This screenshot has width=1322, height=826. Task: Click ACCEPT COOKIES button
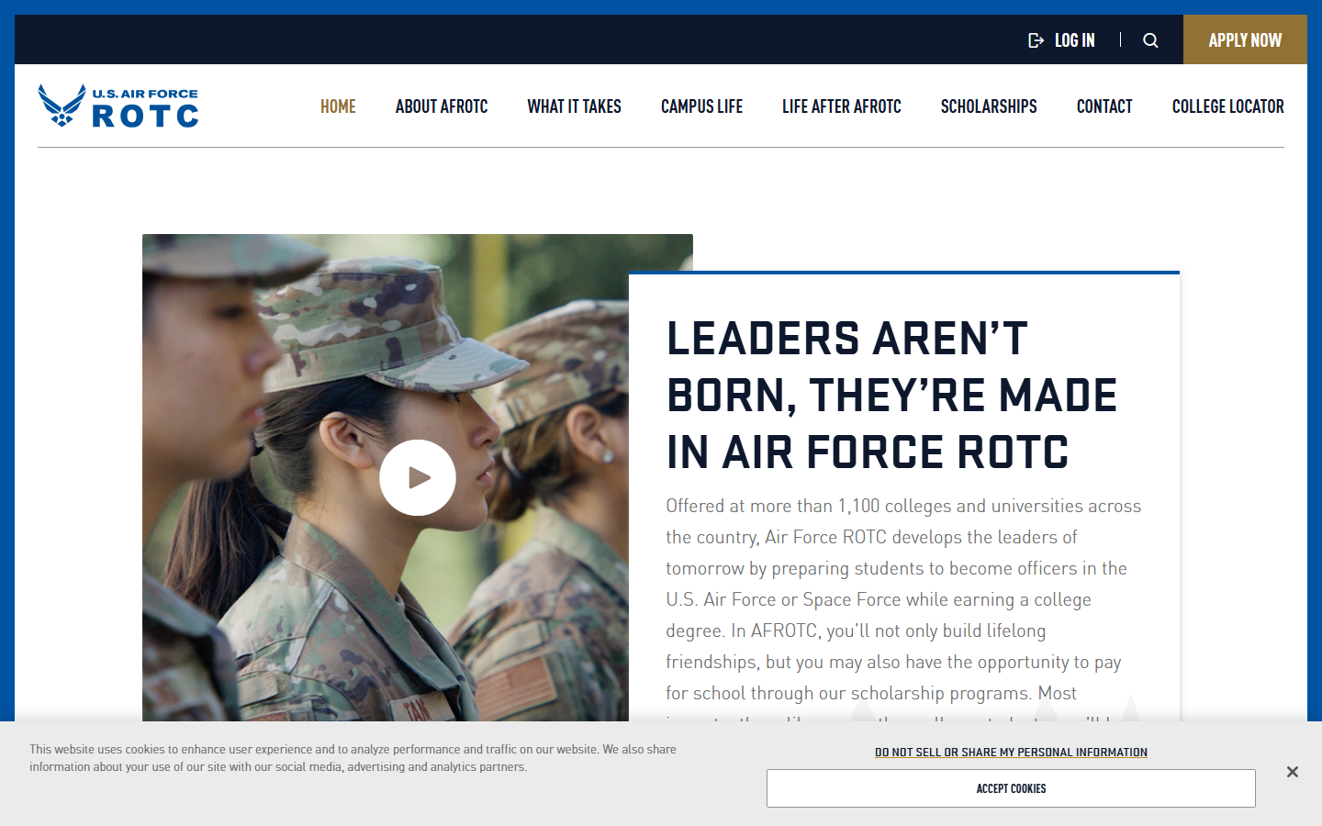coord(1011,788)
